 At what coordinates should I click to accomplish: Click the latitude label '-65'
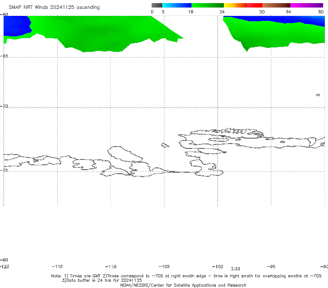click(x=4, y=56)
